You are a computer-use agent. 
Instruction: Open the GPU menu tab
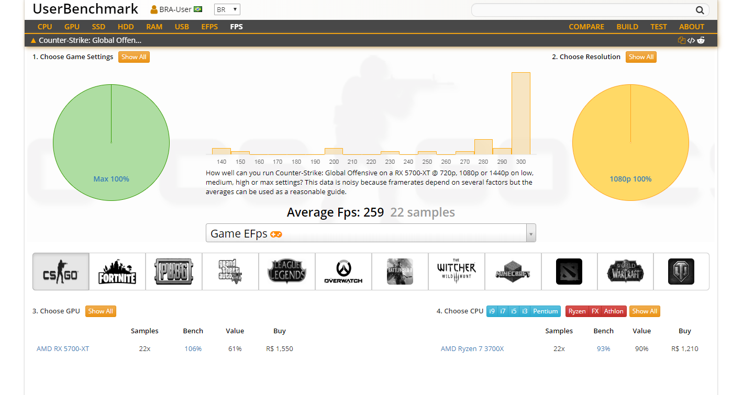point(72,27)
